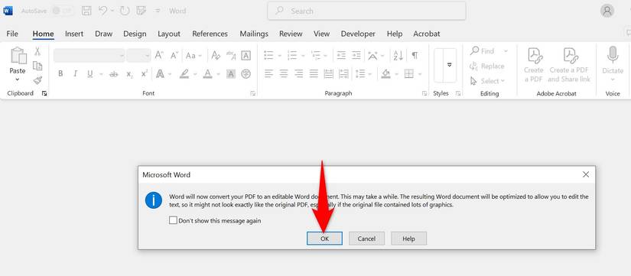The image size is (631, 276).
Task: Click the Decrease Font Size icon
Action: click(x=174, y=56)
